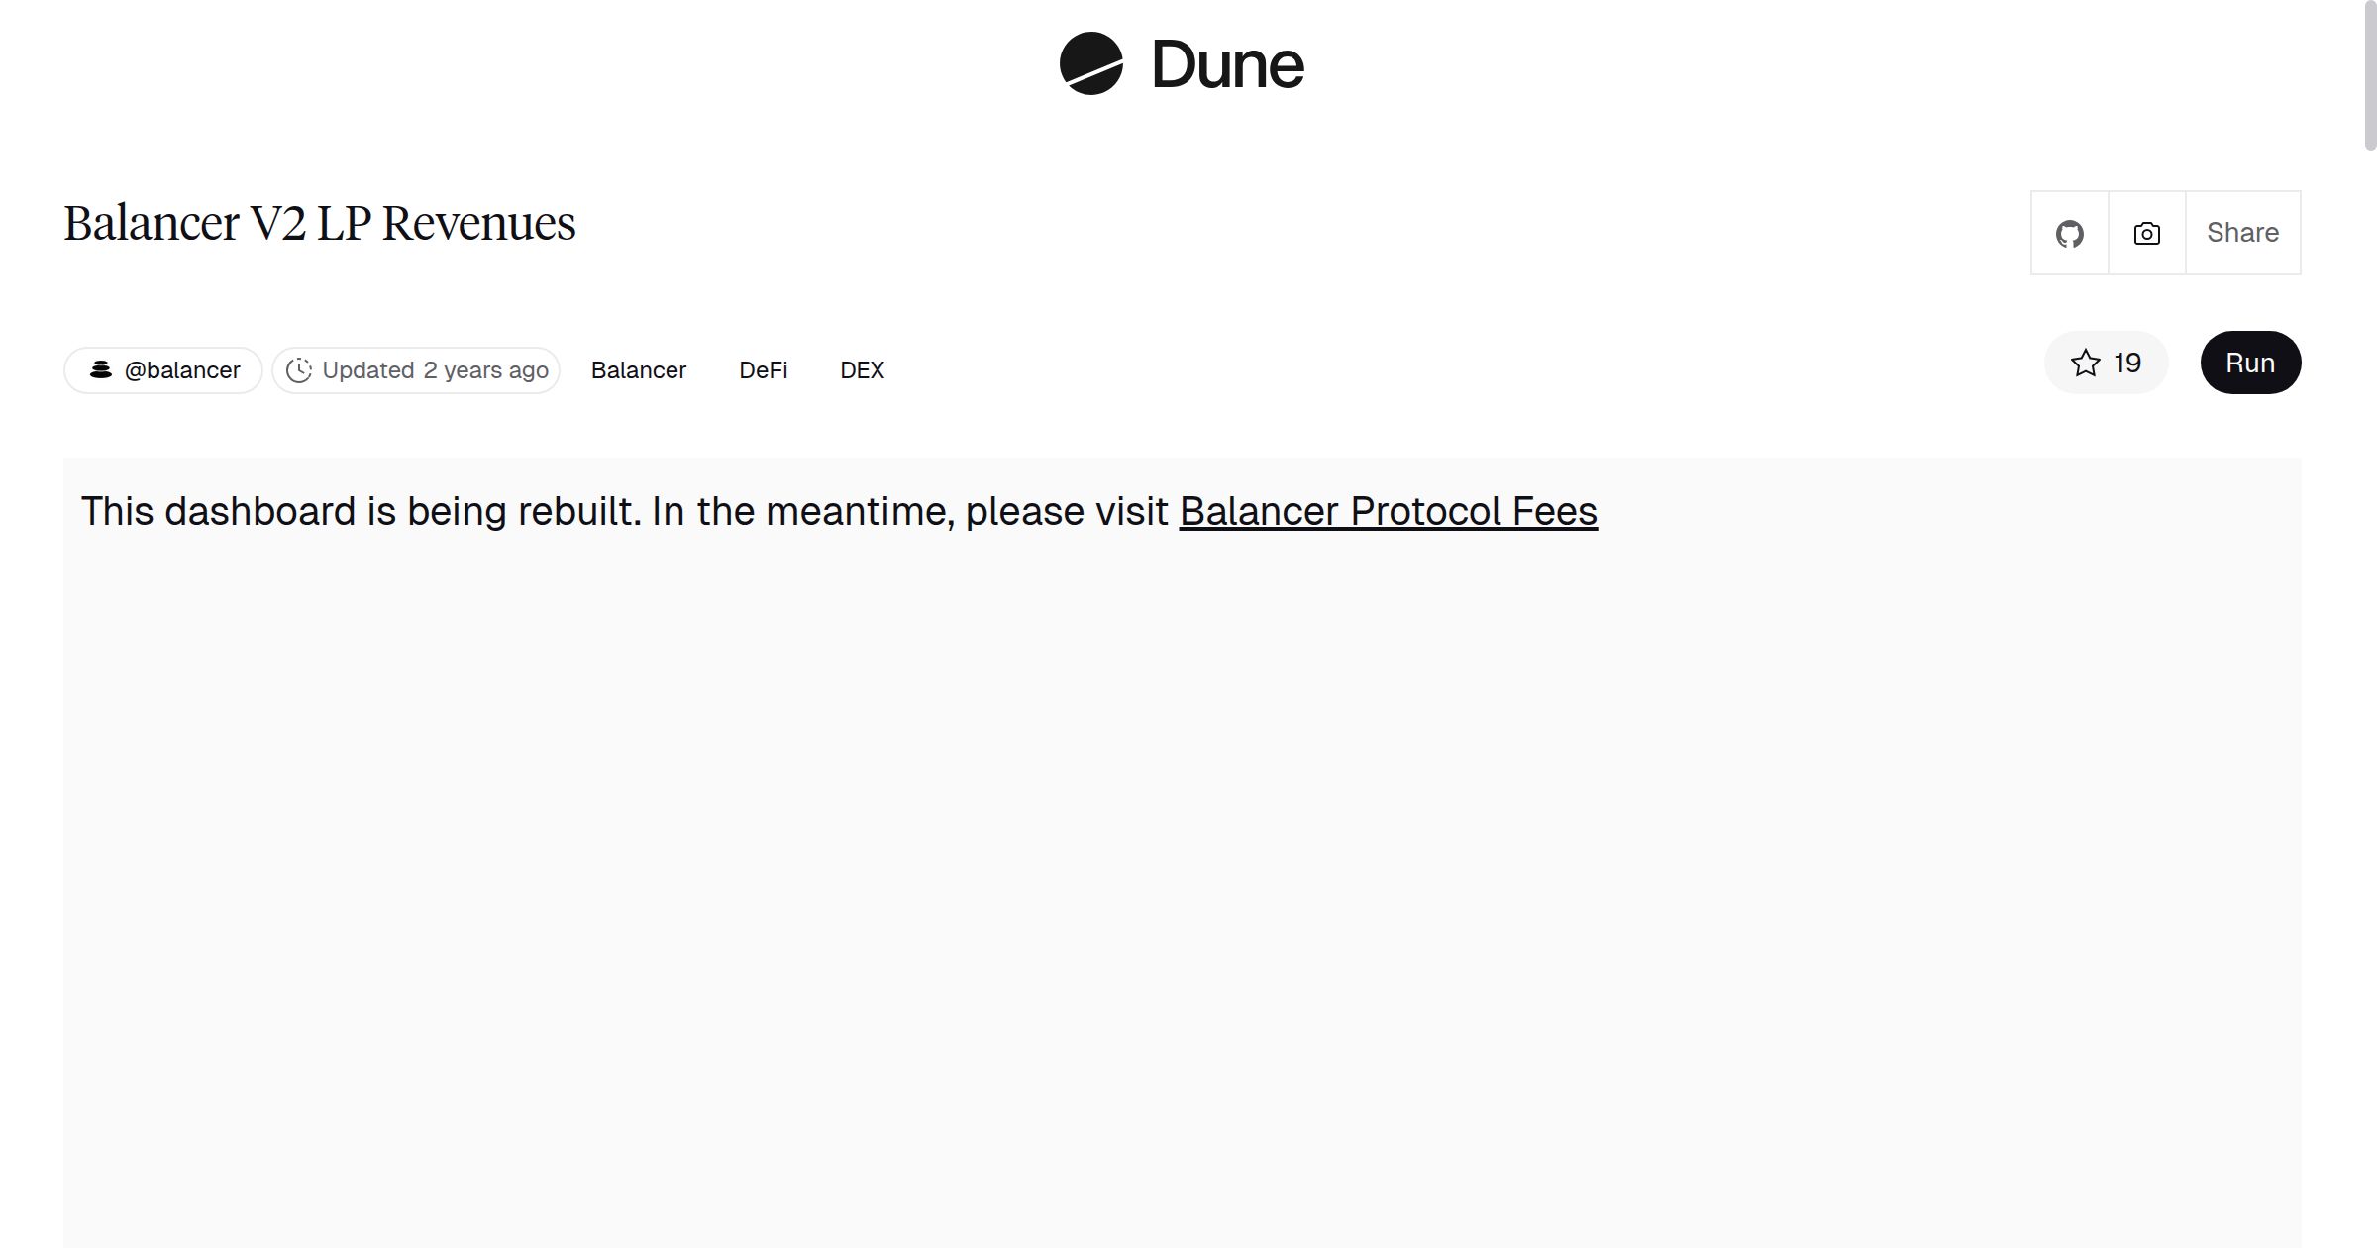Open the @balancer profile chip
Screen dimensions: 2377x1248
(x=162, y=369)
